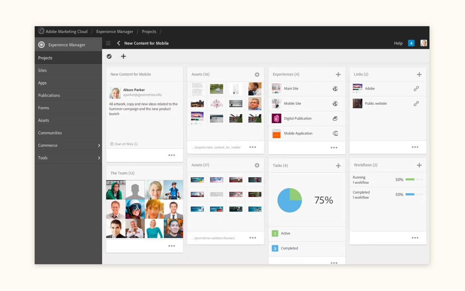Expand the Tools submenu arrow

click(x=99, y=158)
